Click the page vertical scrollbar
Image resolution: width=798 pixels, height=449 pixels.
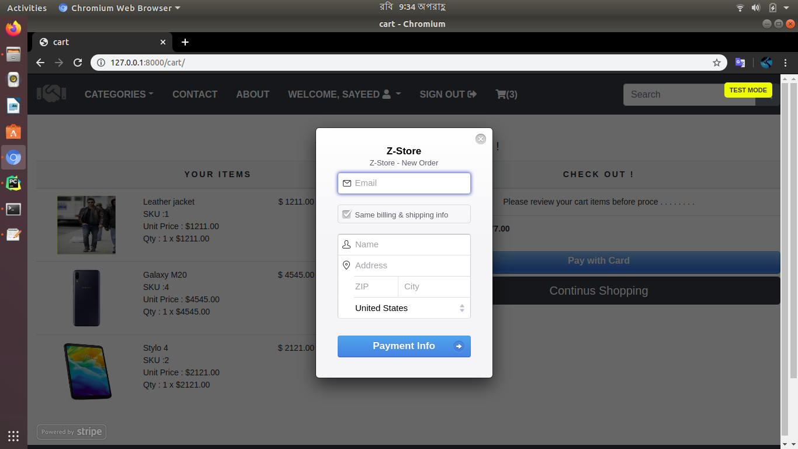coord(793,231)
